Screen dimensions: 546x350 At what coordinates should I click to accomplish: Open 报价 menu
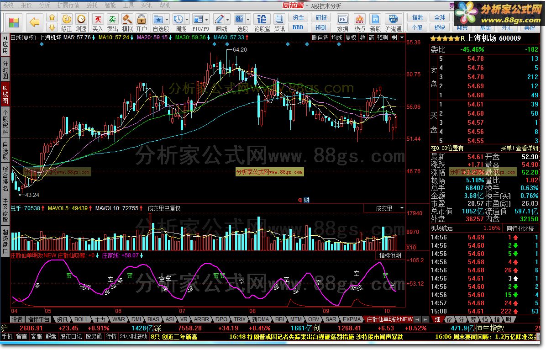tap(26, 5)
